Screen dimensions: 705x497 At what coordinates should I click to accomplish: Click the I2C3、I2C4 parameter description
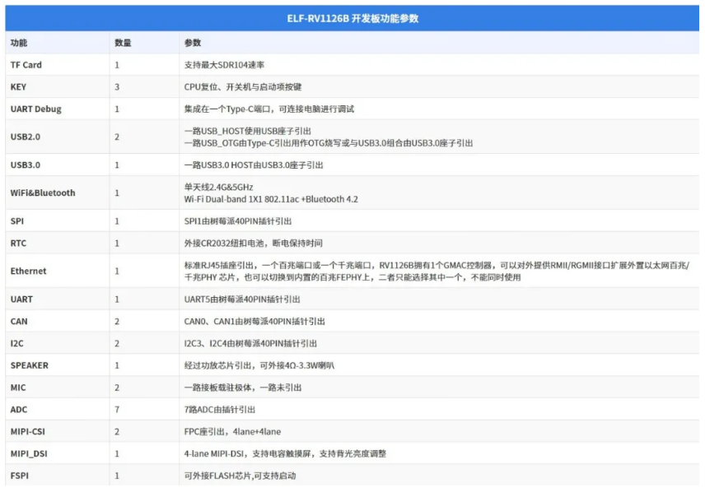tap(251, 343)
